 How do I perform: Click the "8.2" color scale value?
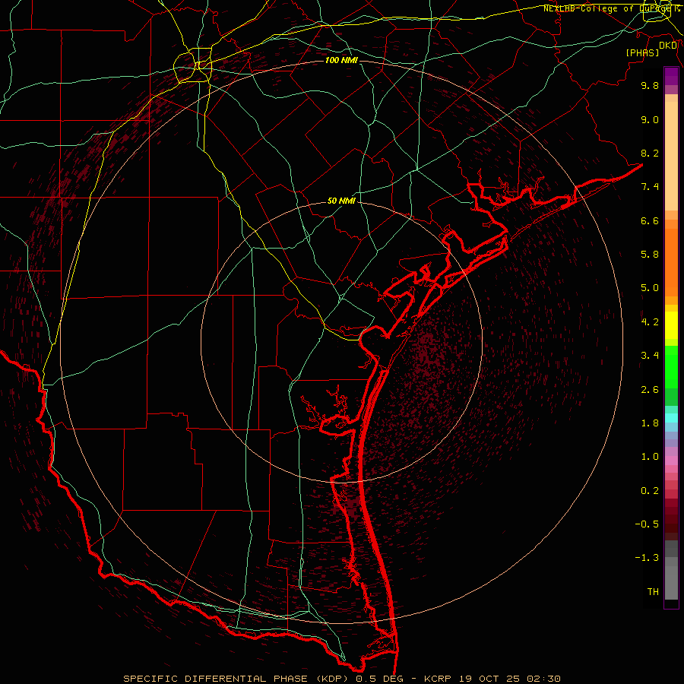coord(650,153)
